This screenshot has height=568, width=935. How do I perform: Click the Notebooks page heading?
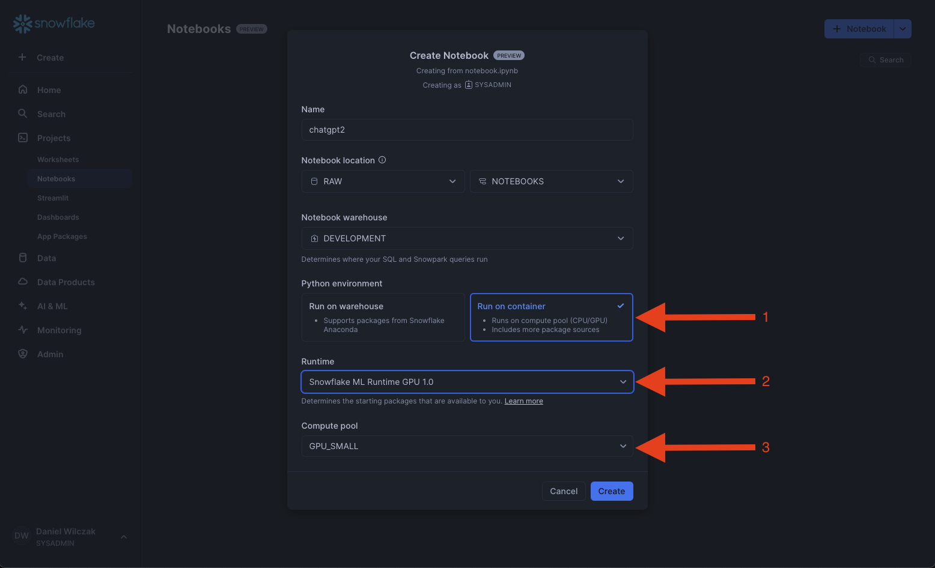(199, 29)
